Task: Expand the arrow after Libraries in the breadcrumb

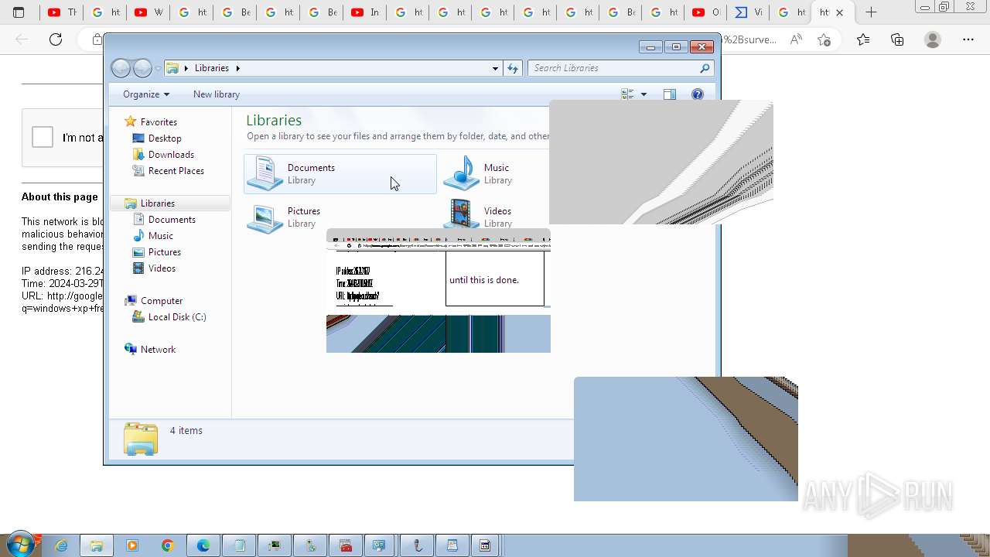Action: coord(237,68)
